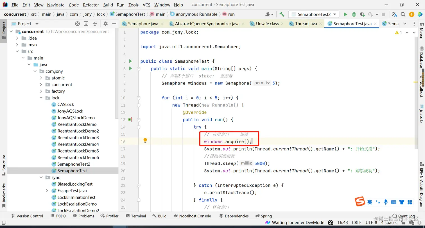Screen dimensions: 425x228
Task: Open the user account dropdown in toolbar
Action: click(x=269, y=14)
